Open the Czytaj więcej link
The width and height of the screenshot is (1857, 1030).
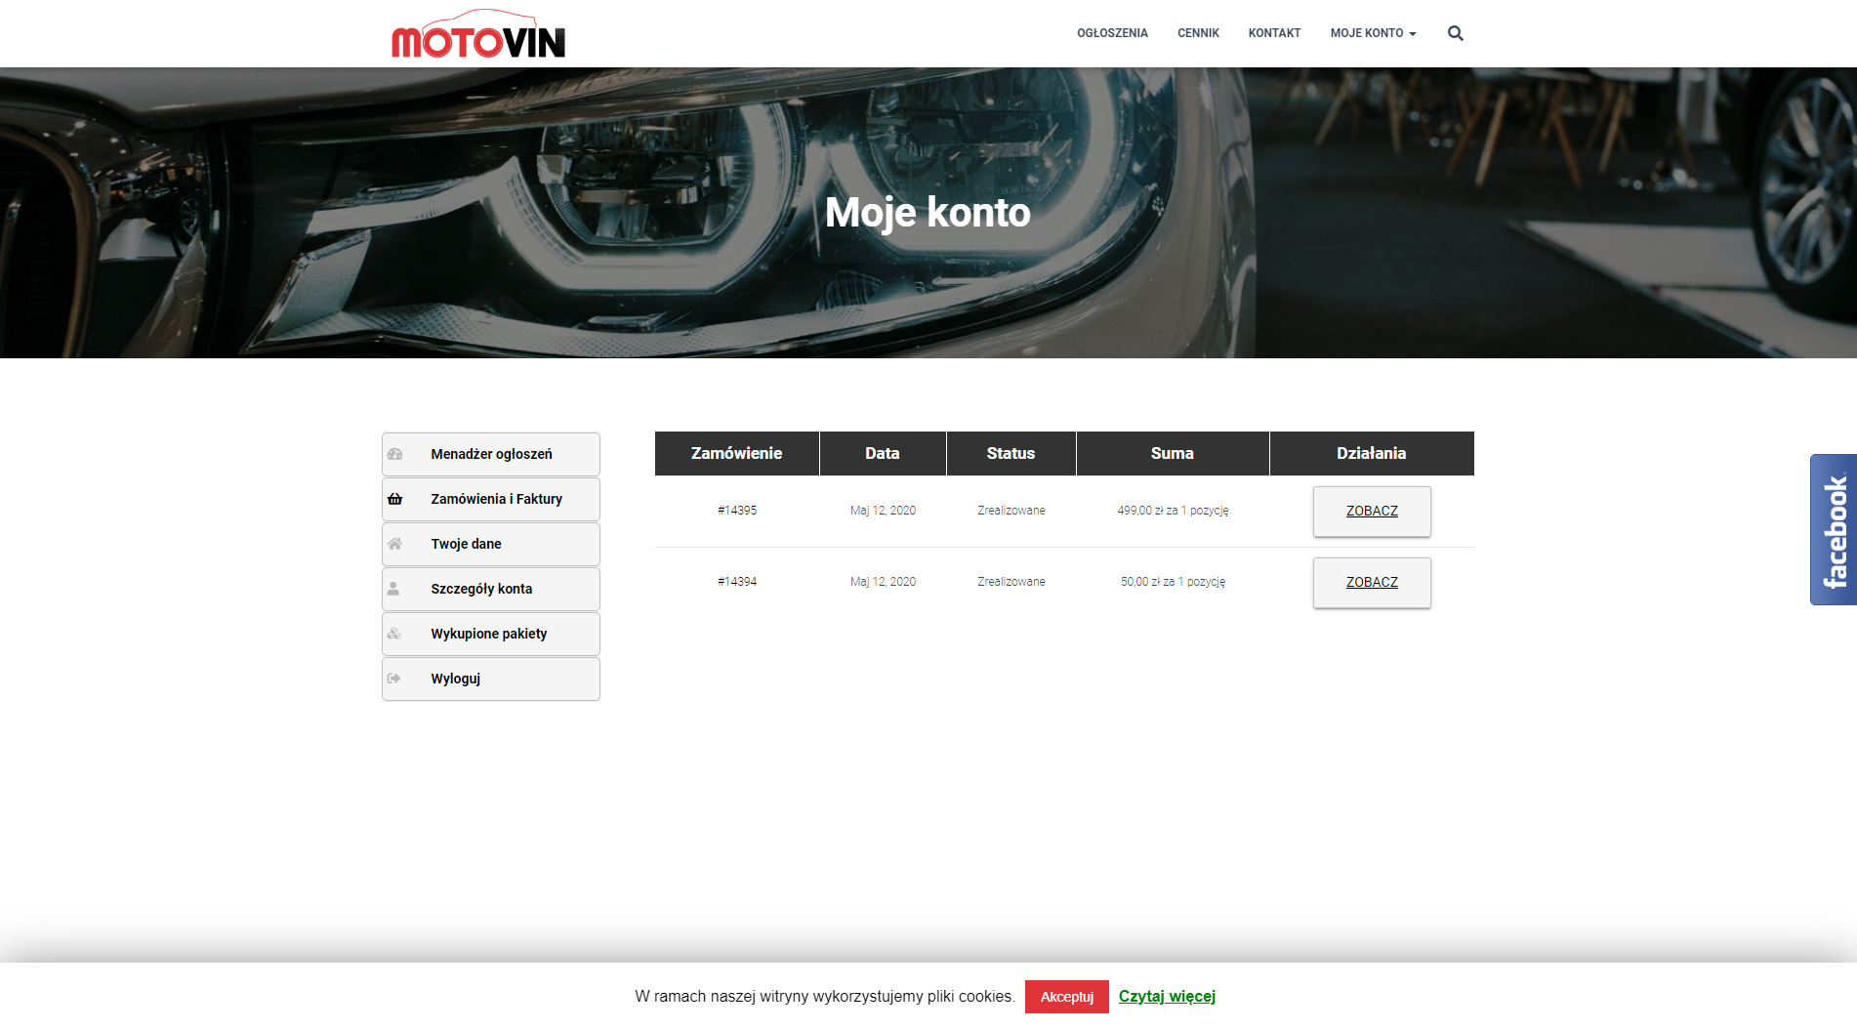[x=1166, y=996]
